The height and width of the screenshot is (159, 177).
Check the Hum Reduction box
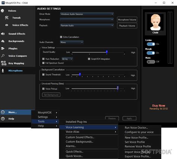pos(43,59)
